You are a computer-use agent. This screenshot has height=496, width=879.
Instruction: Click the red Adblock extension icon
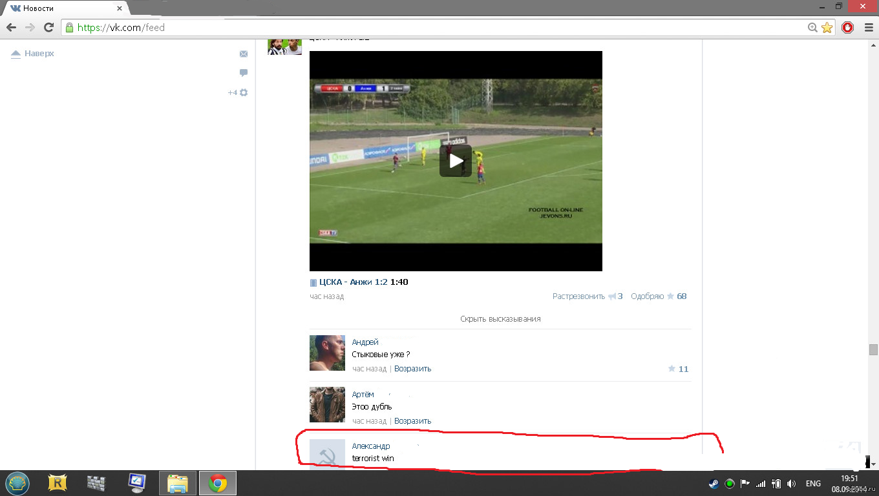(847, 27)
